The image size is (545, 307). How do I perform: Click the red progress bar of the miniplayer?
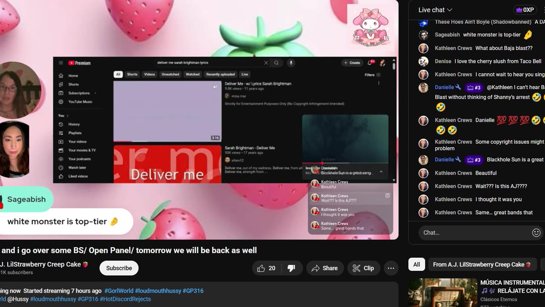coord(312,163)
